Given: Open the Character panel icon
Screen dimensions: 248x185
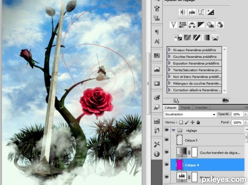Looking at the screenshot, I should coord(157,42).
